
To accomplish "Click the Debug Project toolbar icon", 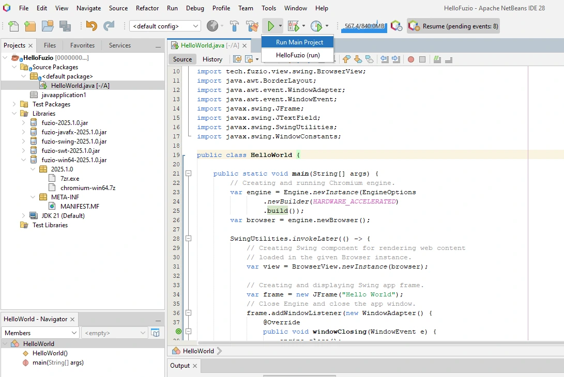I will (294, 26).
